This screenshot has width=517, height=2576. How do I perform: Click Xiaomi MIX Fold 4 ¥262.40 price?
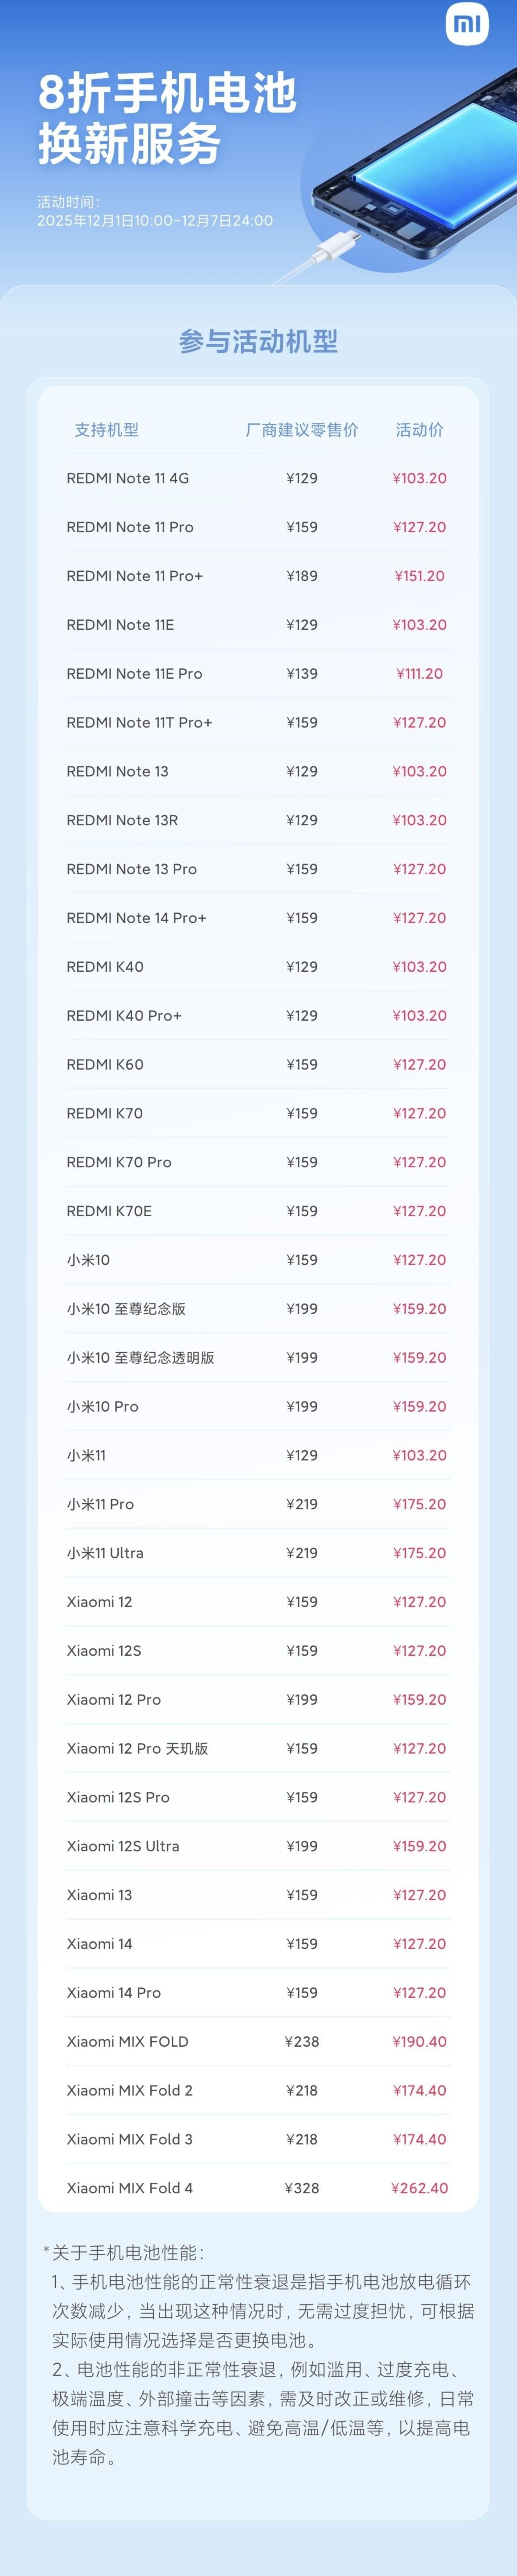tap(419, 2188)
